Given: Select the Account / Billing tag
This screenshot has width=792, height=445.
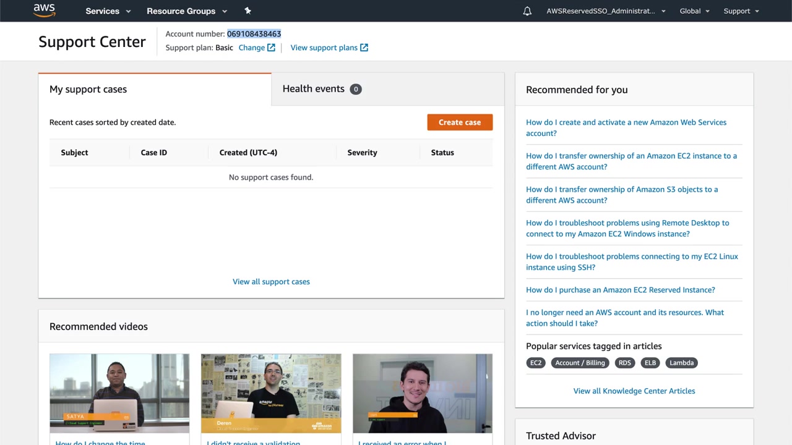Looking at the screenshot, I should [x=580, y=363].
